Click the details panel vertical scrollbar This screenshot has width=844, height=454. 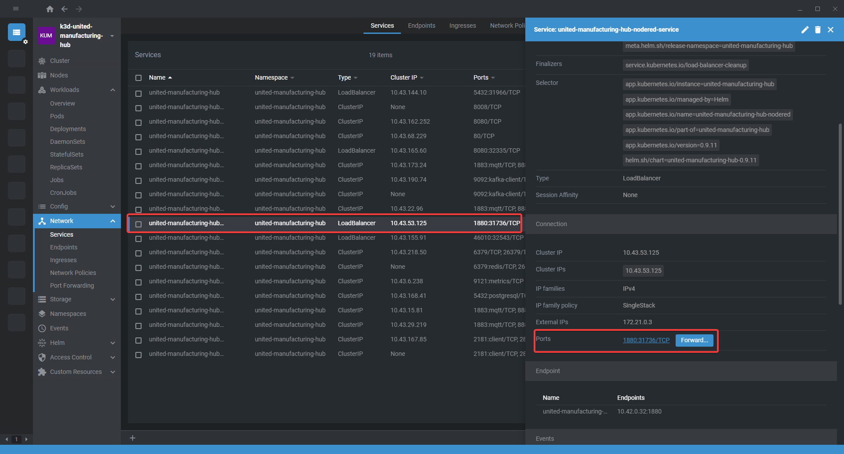(x=840, y=214)
